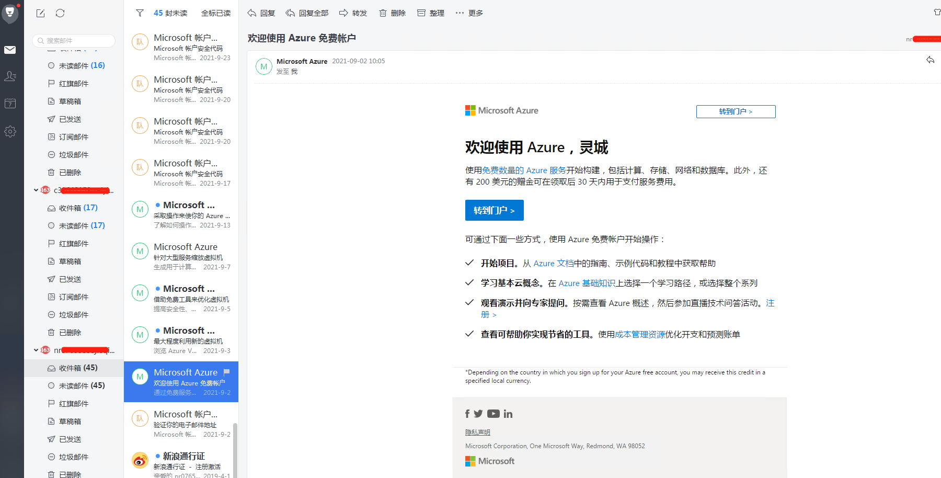Click Reply All in toolbar
This screenshot has height=478, width=941.
pos(307,13)
